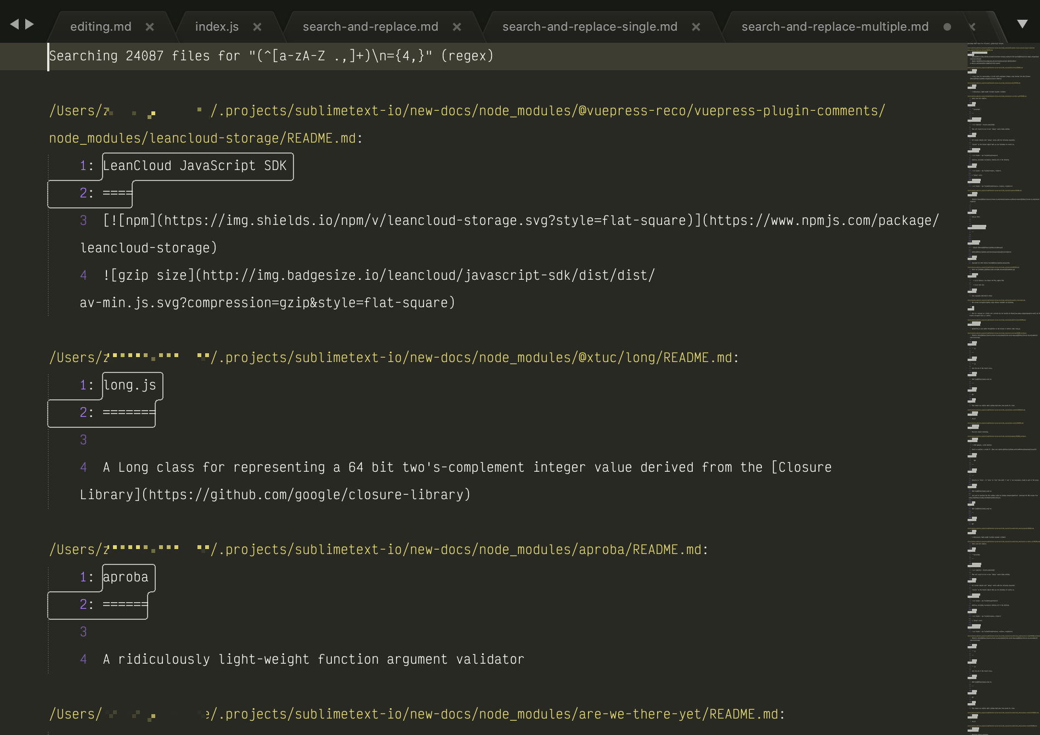This screenshot has height=735, width=1040.
Task: Switch to the search-and-replace-single.md tab
Action: (x=590, y=27)
